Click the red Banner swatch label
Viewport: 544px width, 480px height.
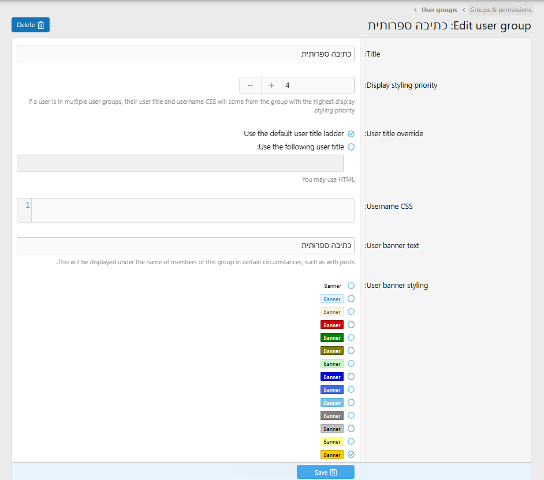coord(332,325)
